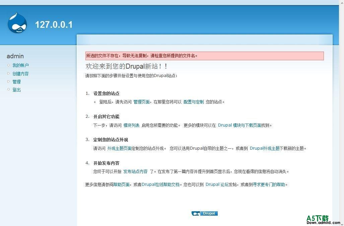Click the 设置您的站点 step heading
This screenshot has height=226, width=344.
pos(107,94)
